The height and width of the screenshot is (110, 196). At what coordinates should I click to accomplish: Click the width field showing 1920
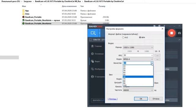click(x=130, y=51)
